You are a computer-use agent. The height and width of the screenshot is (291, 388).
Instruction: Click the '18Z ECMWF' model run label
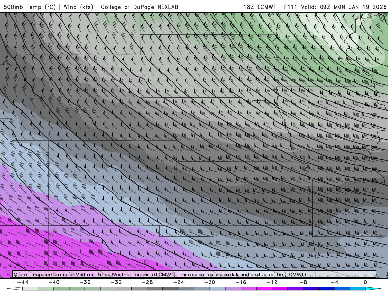pyautogui.click(x=259, y=7)
